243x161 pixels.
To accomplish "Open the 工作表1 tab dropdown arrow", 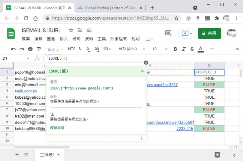I will point(58,155).
